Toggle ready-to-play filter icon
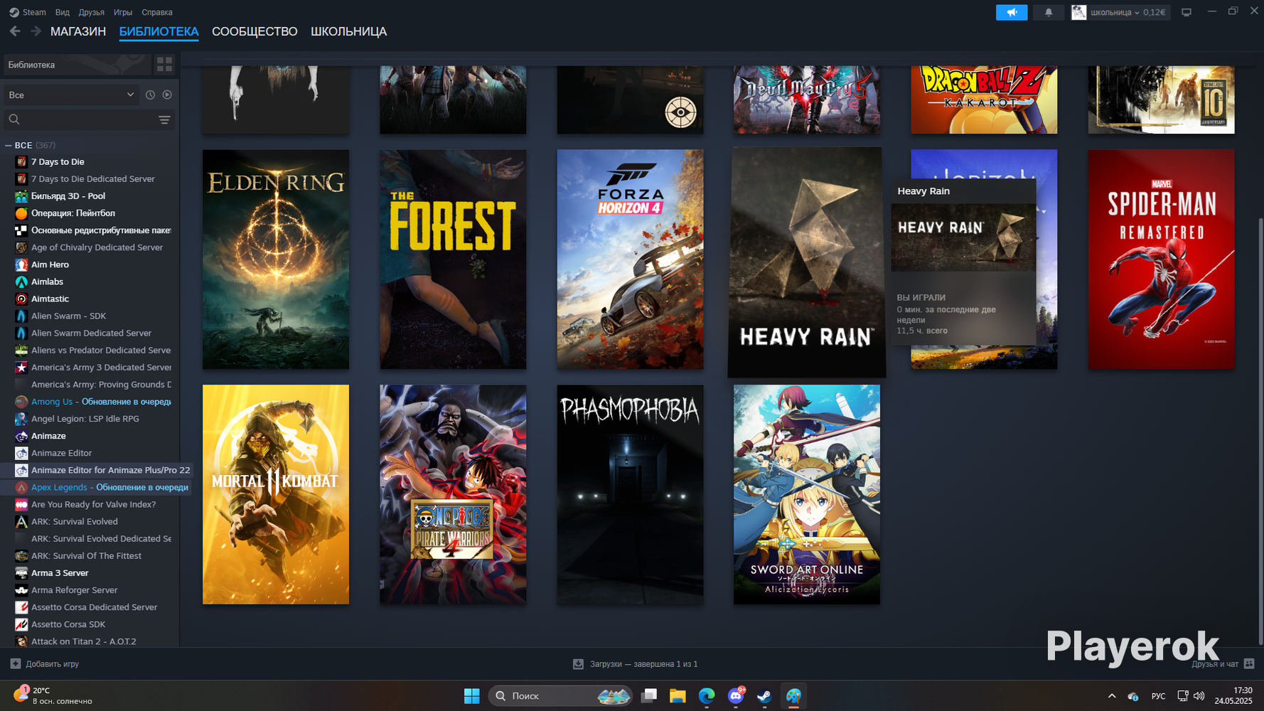Viewport: 1264px width, 711px height. 167,95
